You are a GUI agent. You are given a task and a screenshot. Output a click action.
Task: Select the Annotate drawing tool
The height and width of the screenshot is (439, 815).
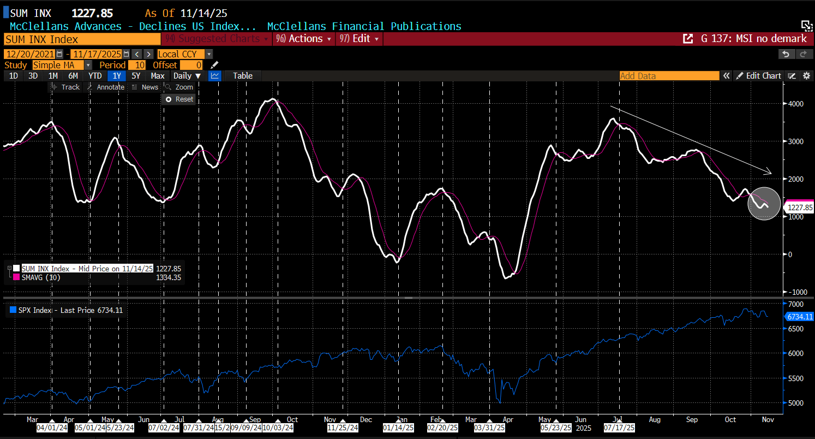click(x=106, y=87)
